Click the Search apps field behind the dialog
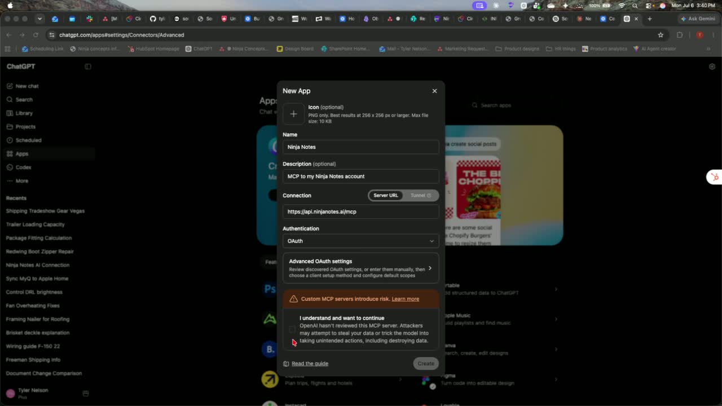722x406 pixels. 496,105
